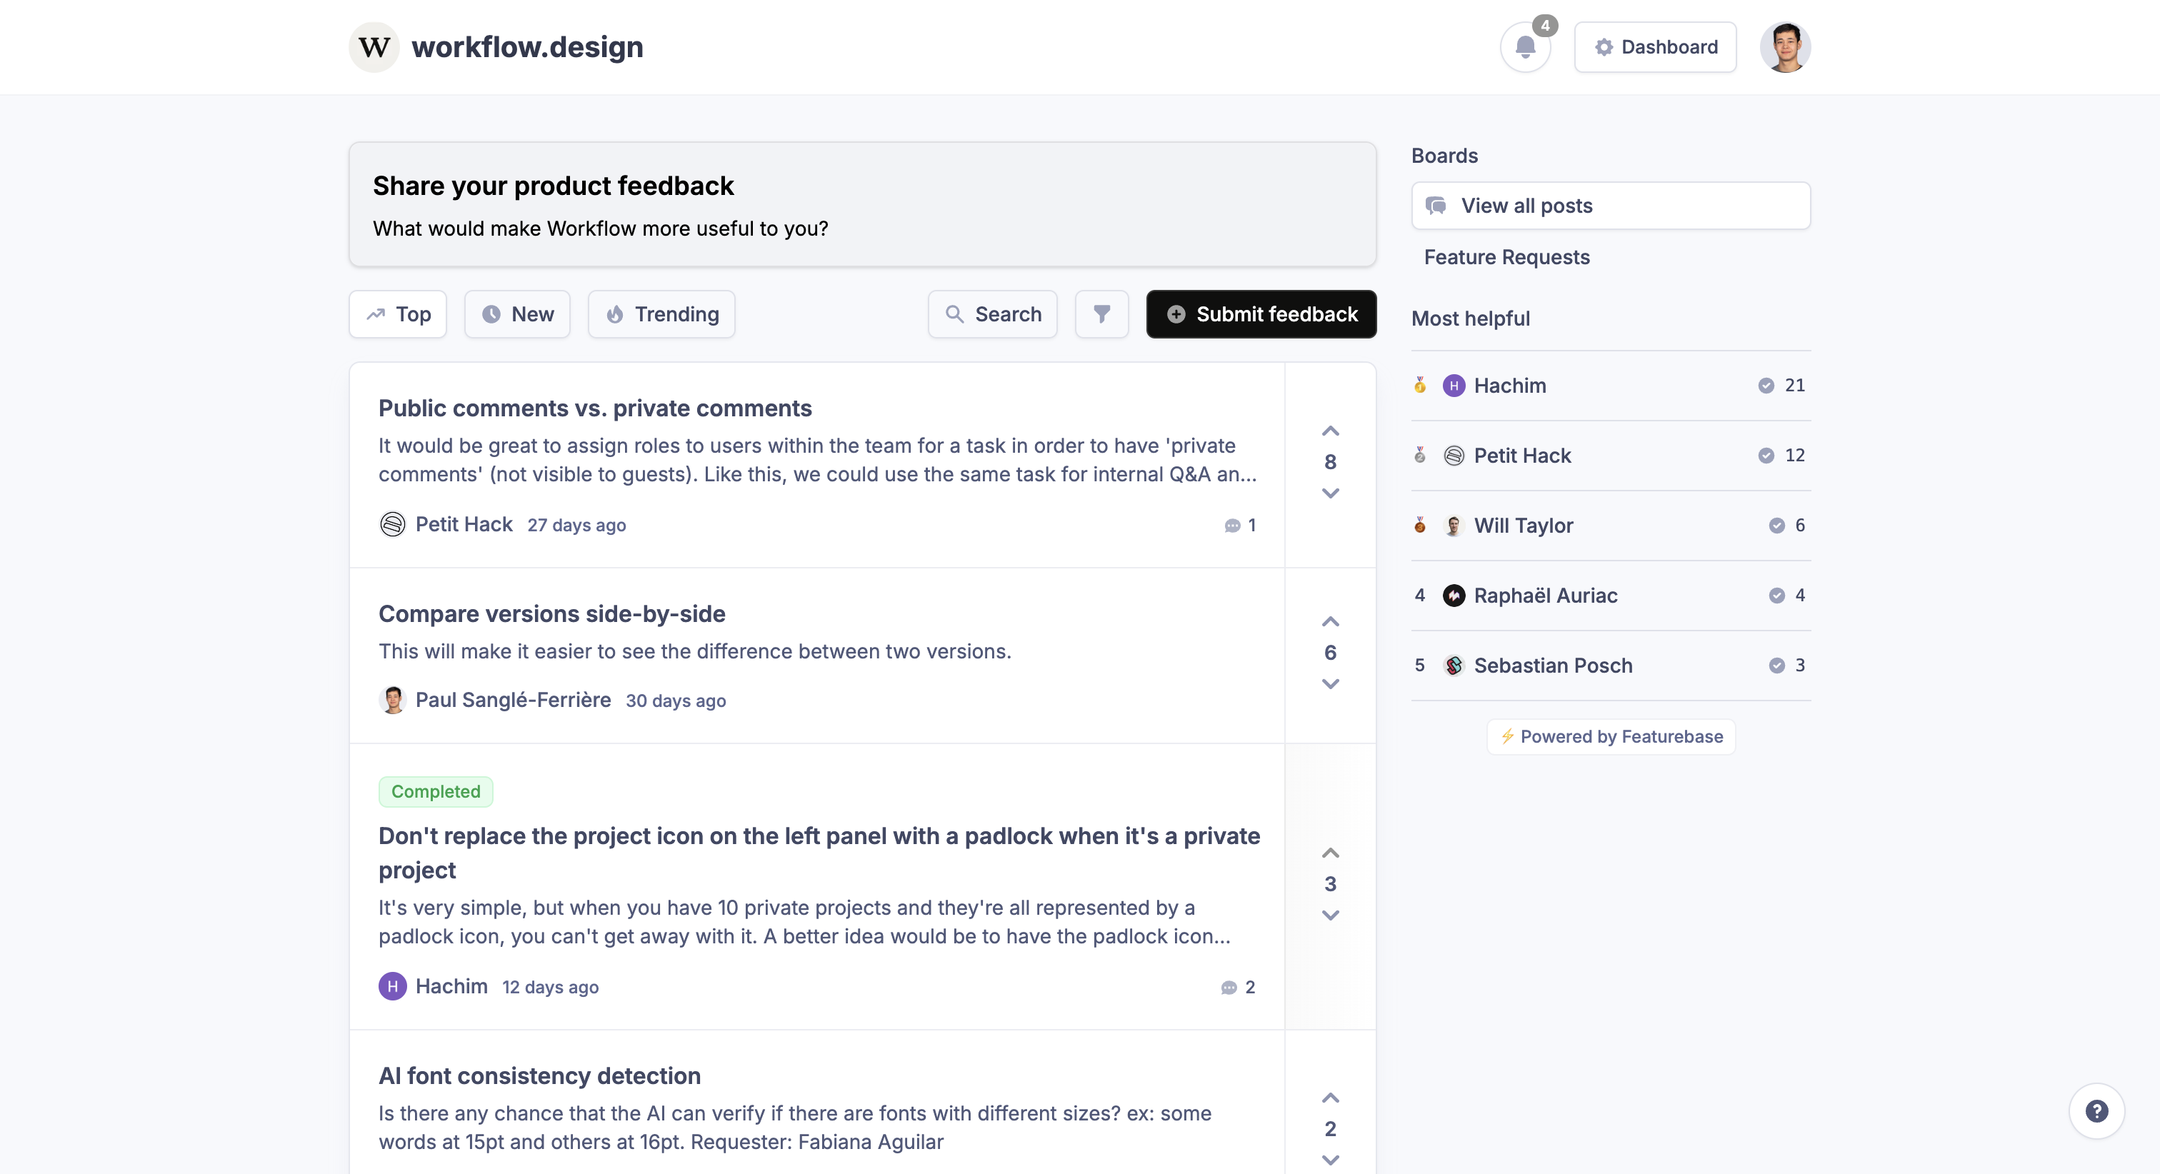Open Public comments vs. private comments post
This screenshot has height=1174, width=2160.
(594, 408)
